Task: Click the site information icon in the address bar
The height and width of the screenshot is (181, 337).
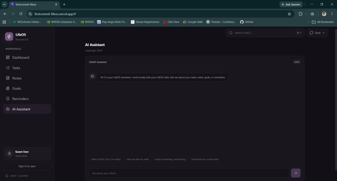Action: 30,14
